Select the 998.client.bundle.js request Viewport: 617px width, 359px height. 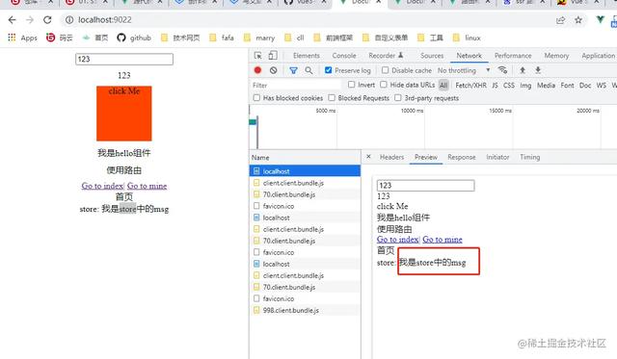tap(305, 310)
